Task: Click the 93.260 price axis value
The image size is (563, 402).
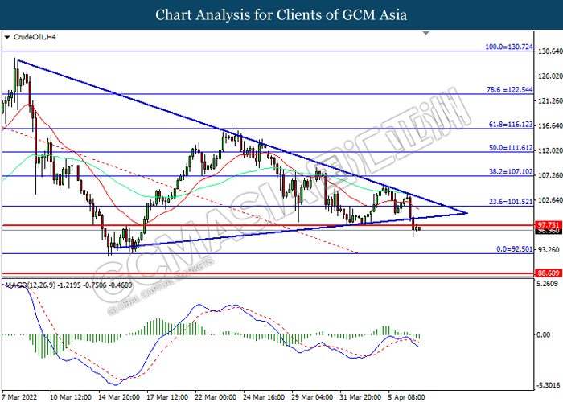Action: (x=548, y=250)
